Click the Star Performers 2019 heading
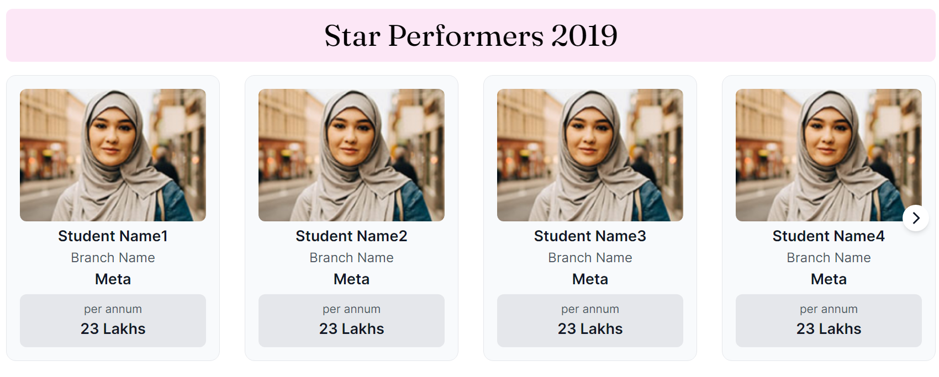 pos(471,36)
